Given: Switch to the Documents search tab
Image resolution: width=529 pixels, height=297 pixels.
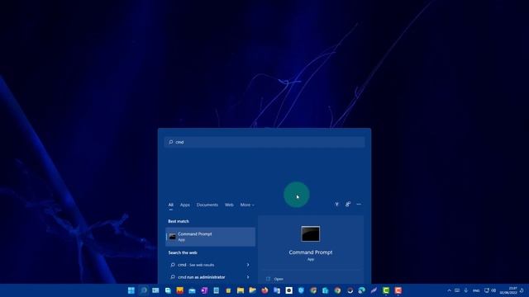Looking at the screenshot, I should [207, 205].
